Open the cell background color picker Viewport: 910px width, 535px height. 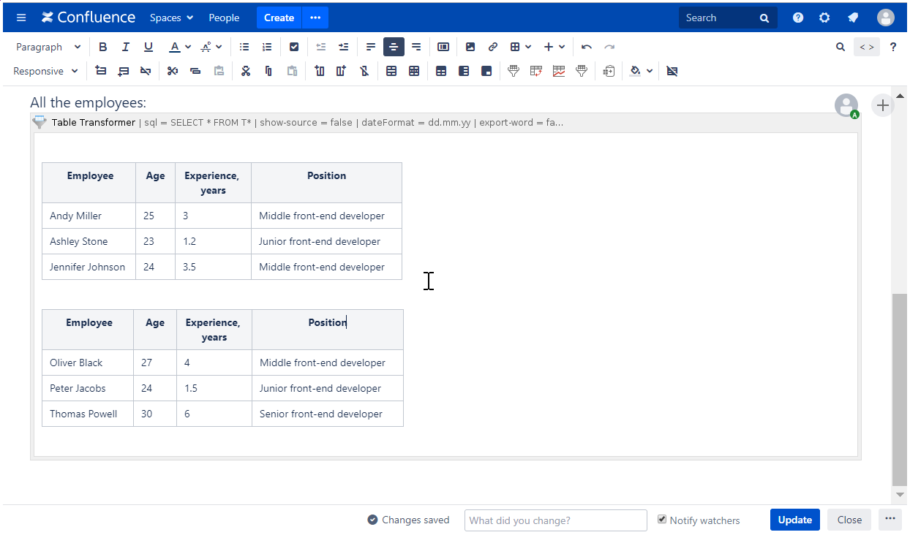click(x=641, y=71)
